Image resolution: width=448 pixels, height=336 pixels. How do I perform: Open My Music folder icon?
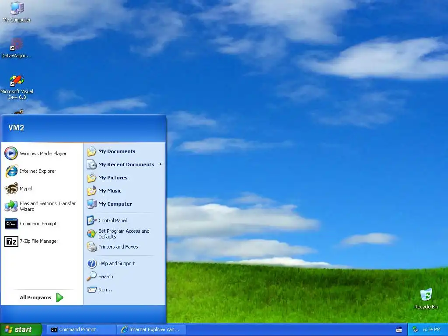pyautogui.click(x=92, y=191)
